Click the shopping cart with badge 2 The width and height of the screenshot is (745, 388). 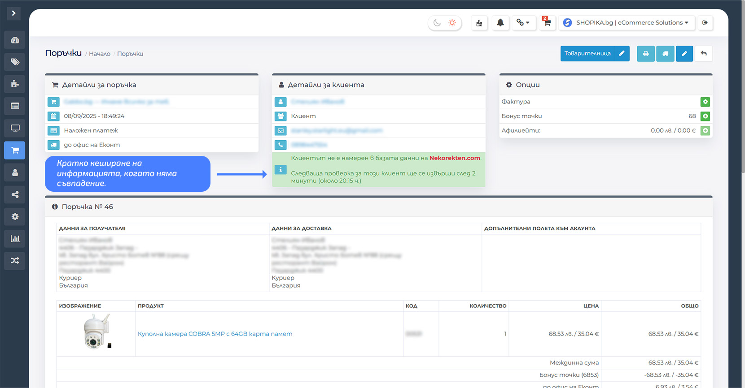point(547,23)
